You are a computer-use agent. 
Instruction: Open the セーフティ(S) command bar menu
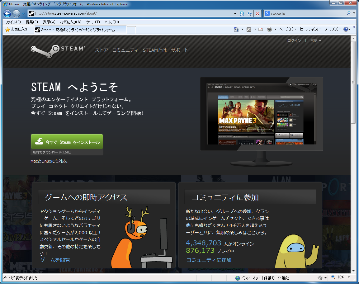pos(310,29)
